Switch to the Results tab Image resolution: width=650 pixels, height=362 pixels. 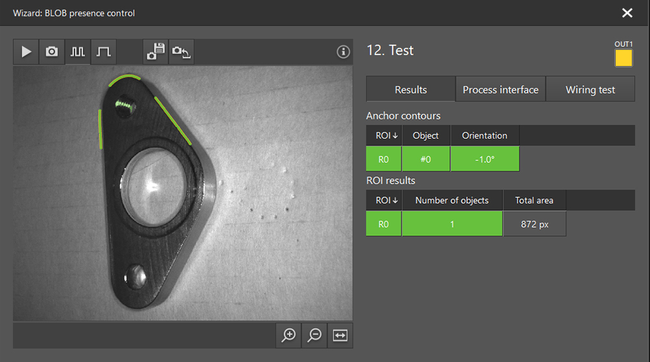click(x=410, y=90)
